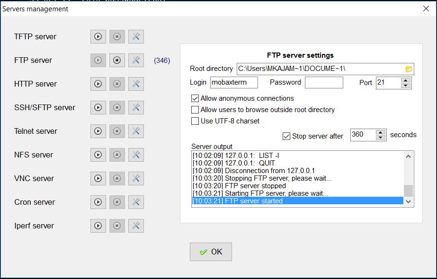Start the SSH/SFTP server
This screenshot has width=437, height=279.
(98, 107)
